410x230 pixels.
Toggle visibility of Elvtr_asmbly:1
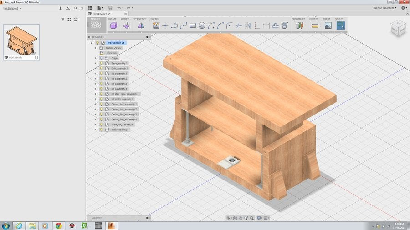pyautogui.click(x=102, y=68)
